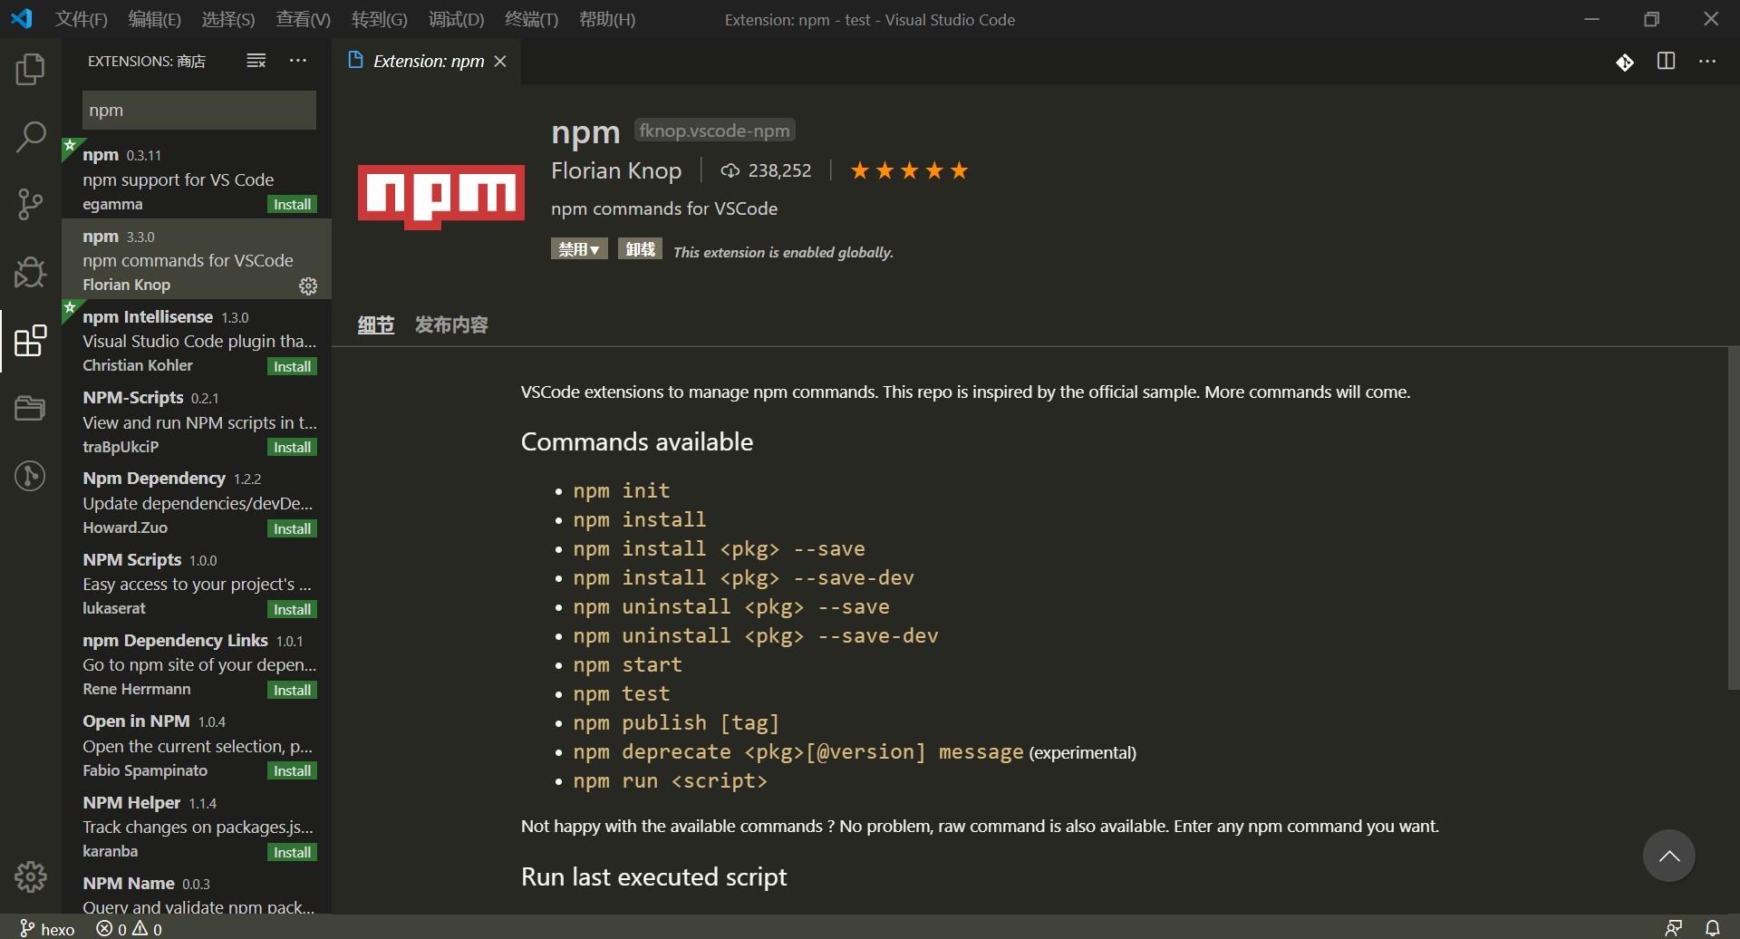
Task: Close the Extension: npm tab
Action: click(x=500, y=61)
